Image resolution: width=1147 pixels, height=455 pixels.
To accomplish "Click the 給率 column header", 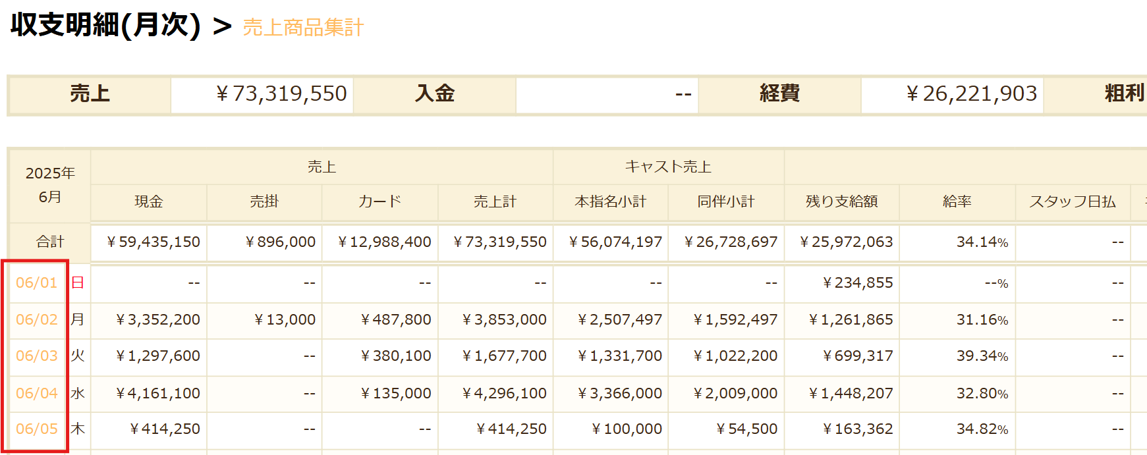I will tap(957, 201).
